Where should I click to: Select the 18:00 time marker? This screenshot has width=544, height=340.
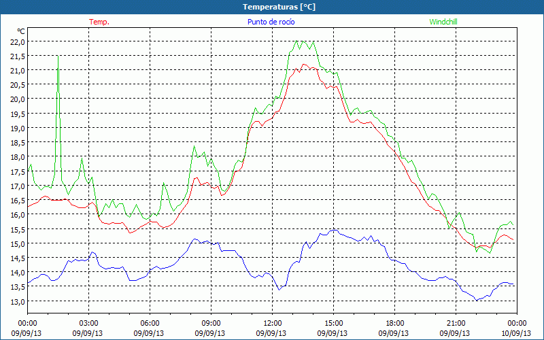395,323
